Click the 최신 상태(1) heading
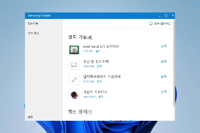 coord(80,112)
